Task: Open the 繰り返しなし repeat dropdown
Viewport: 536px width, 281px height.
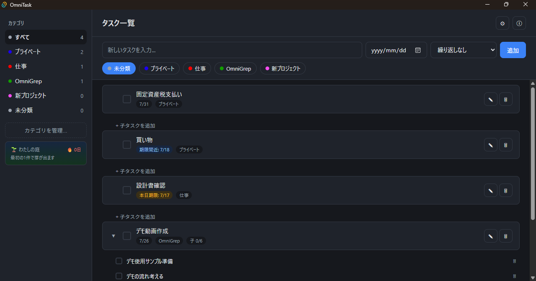Action: tap(464, 50)
